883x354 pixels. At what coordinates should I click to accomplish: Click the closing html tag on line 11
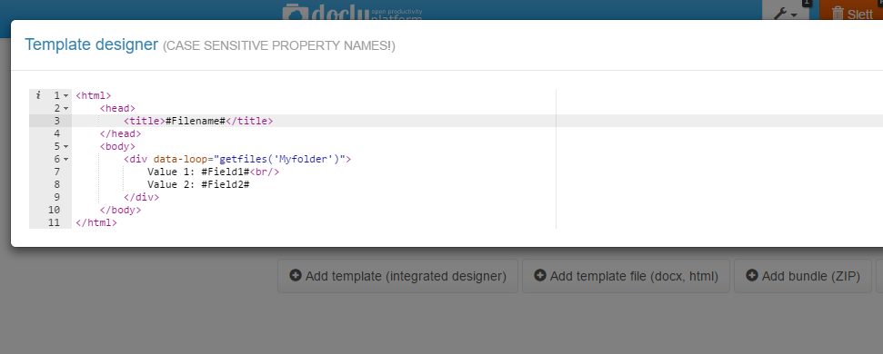95,223
